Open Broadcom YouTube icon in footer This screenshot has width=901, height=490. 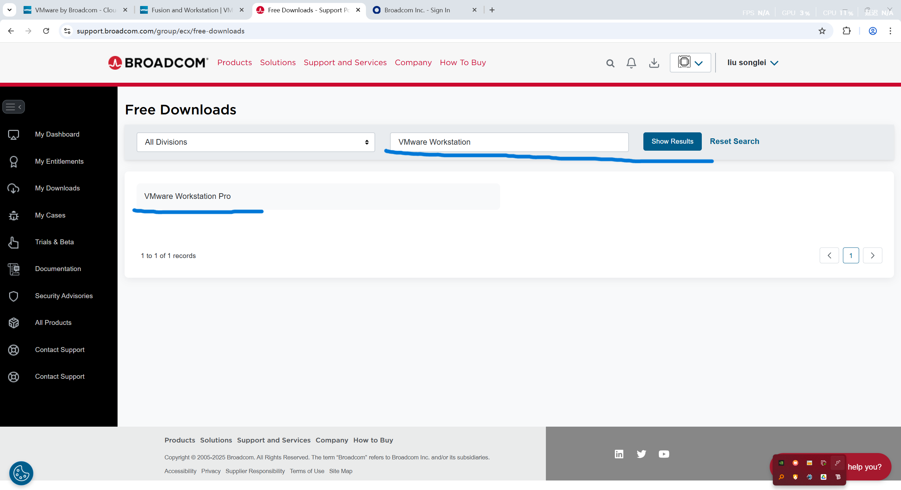coord(664,454)
